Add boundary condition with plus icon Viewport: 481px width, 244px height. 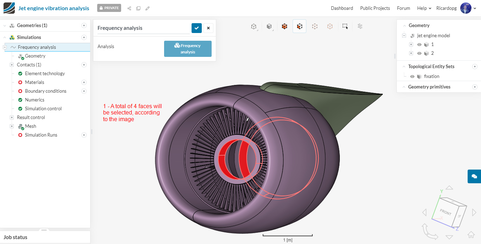[84, 91]
